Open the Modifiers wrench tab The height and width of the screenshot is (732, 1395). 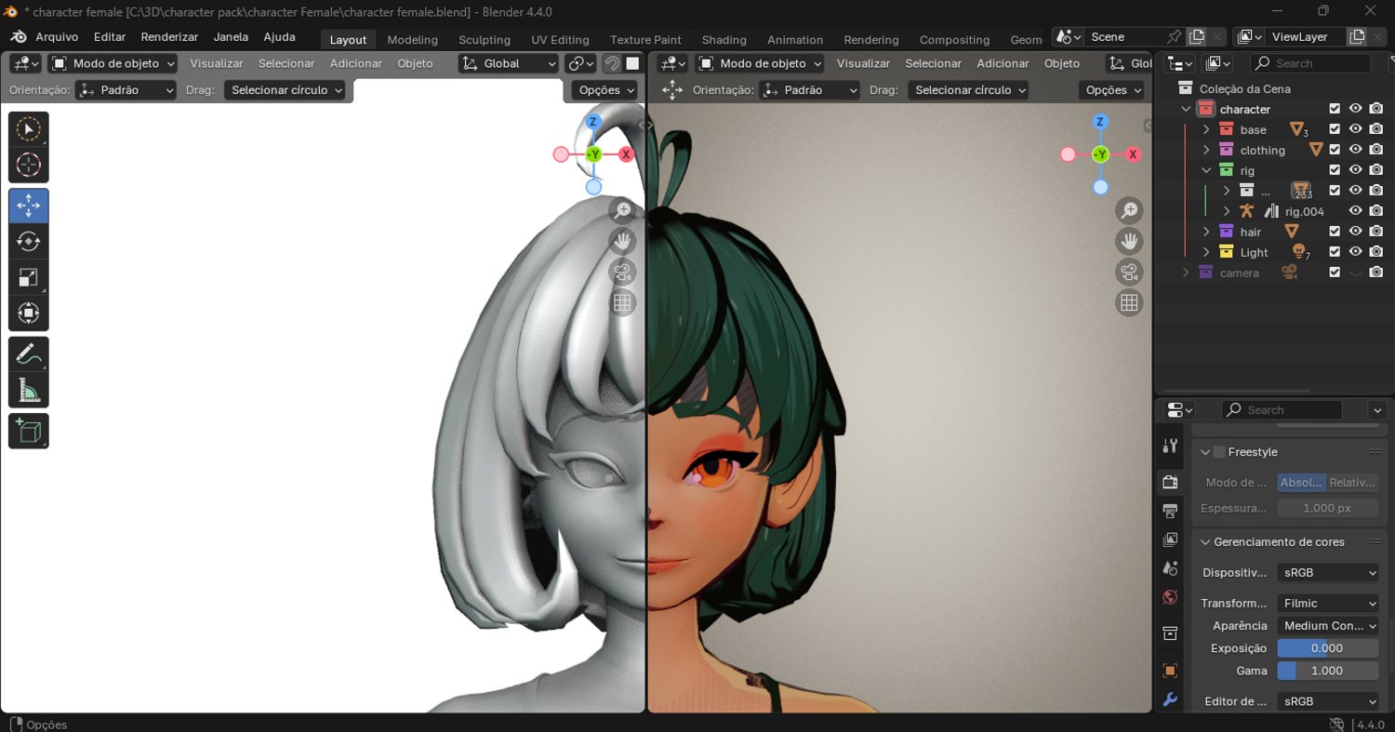1170,699
